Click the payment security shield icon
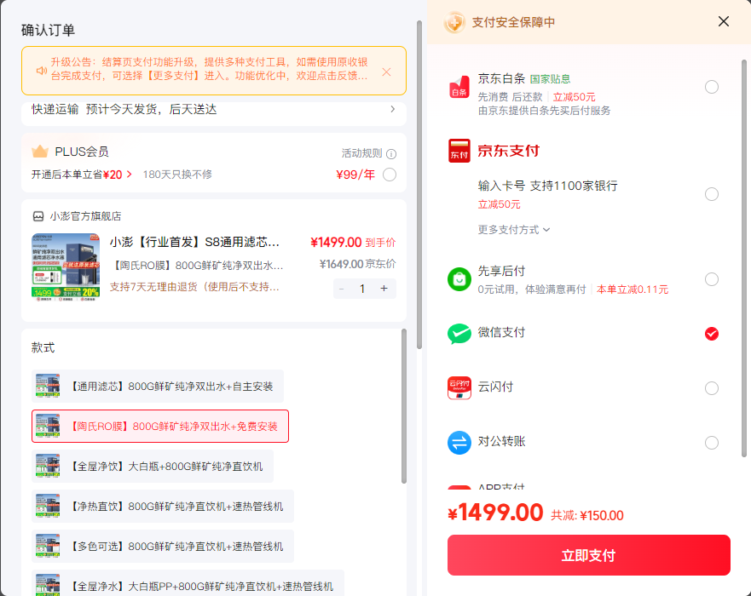 tap(454, 22)
